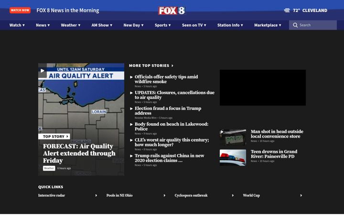Open Trump rails against China story
344x215 pixels.
coord(169,158)
